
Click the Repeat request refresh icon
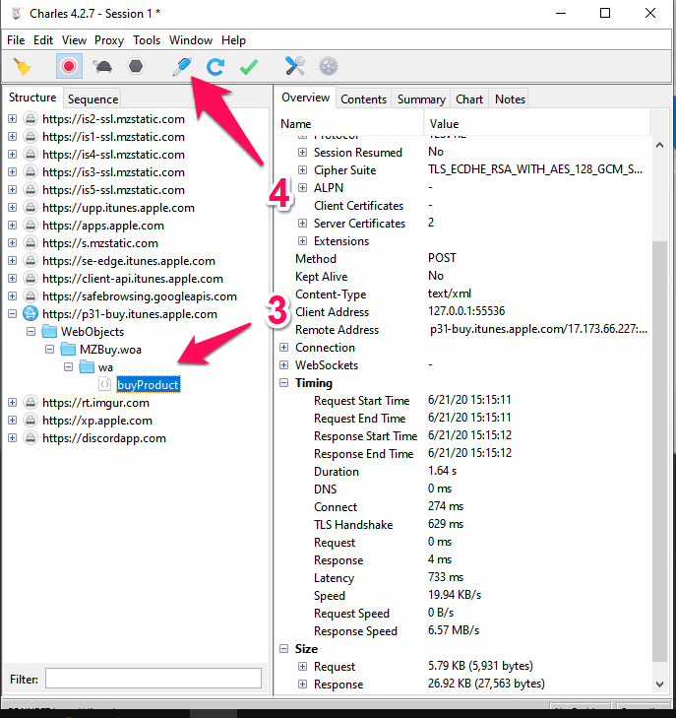[215, 66]
